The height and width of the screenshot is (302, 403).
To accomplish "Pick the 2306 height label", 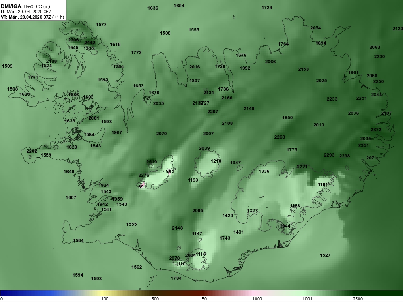I will click(73, 40).
